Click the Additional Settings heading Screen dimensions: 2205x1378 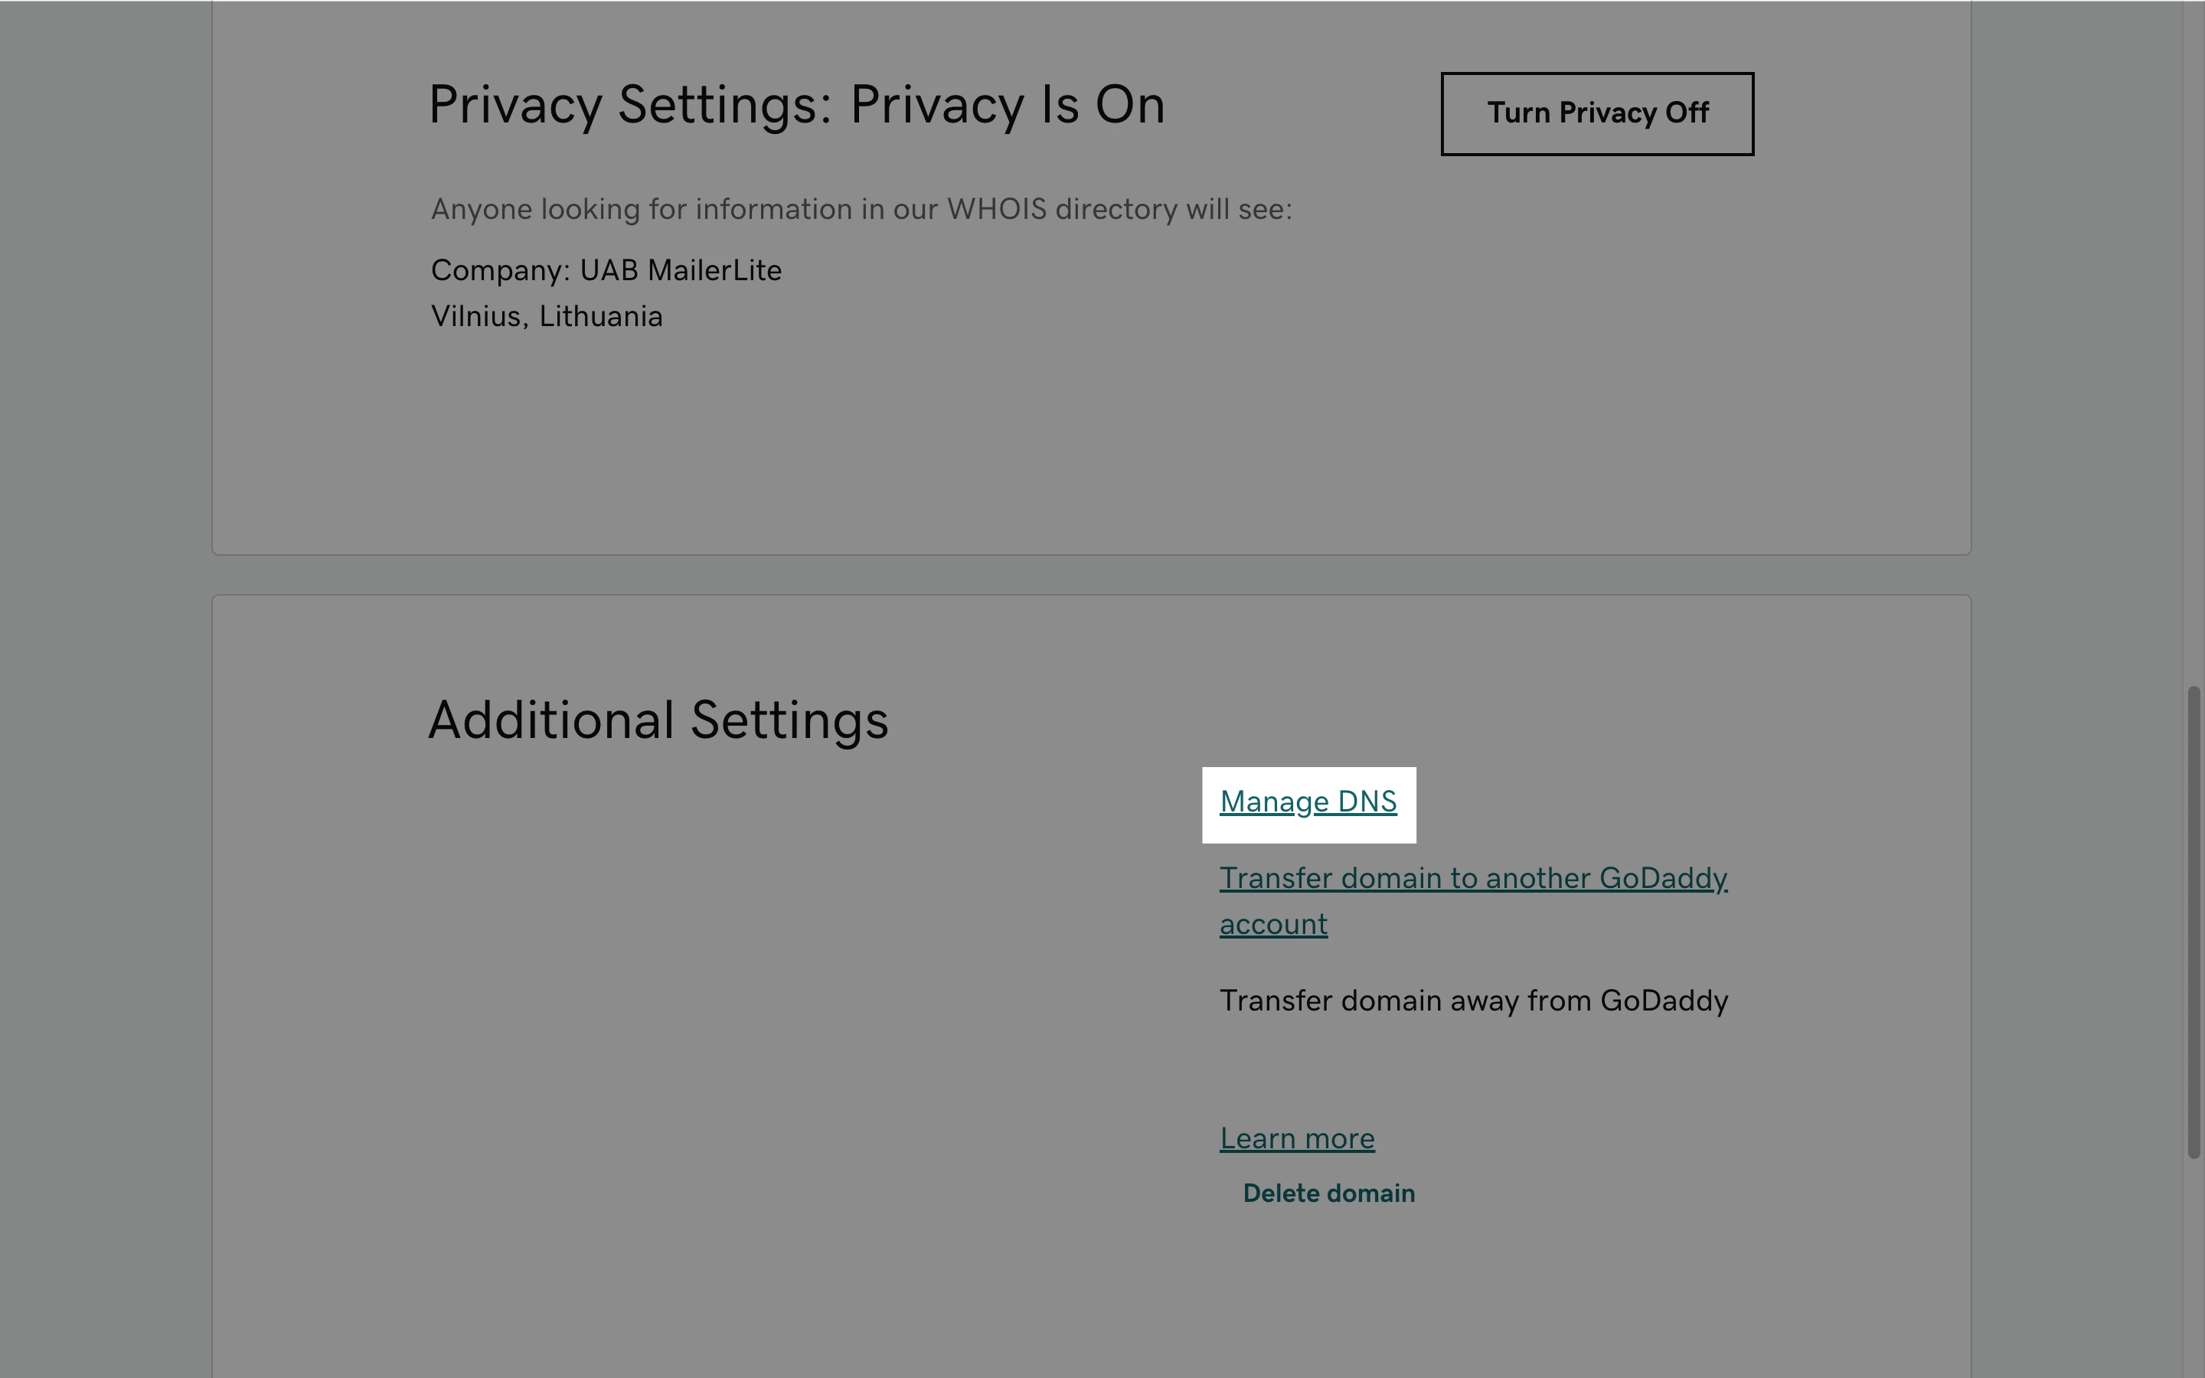point(658,720)
